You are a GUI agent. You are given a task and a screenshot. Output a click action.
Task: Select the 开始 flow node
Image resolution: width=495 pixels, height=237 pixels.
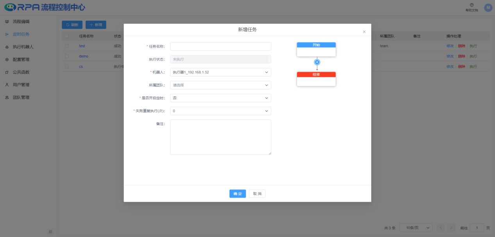click(x=316, y=49)
